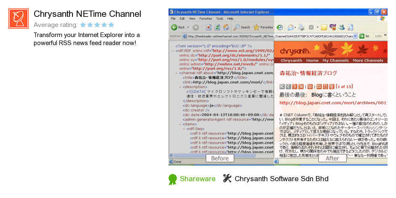Open address bar URL dropdown
Image resolution: width=396 pixels, height=198 pixels.
(x=355, y=36)
